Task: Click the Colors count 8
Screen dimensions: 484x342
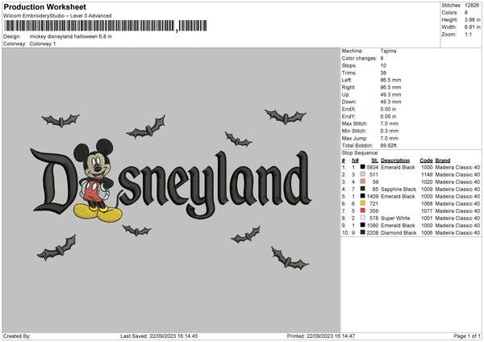Action: (x=466, y=13)
